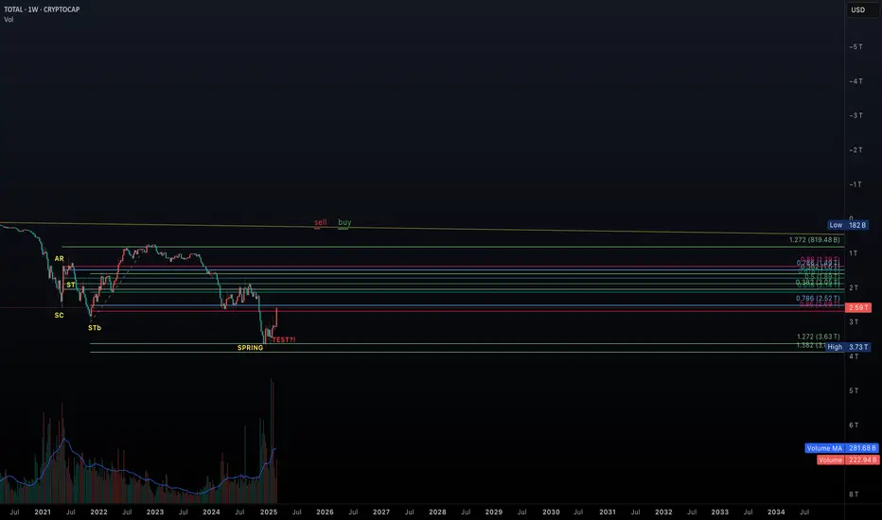Select the Vol indicator label
The height and width of the screenshot is (520, 882).
[9, 20]
